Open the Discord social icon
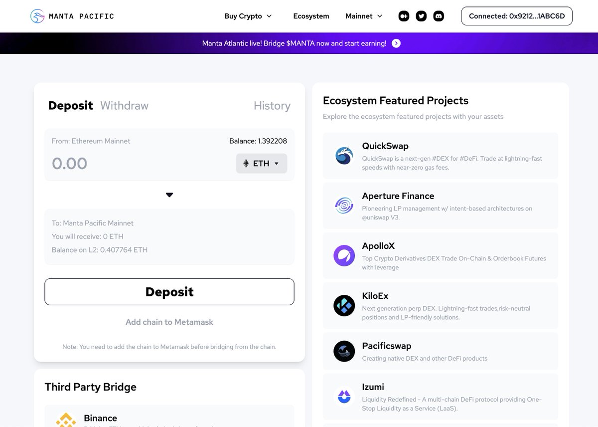 click(439, 16)
